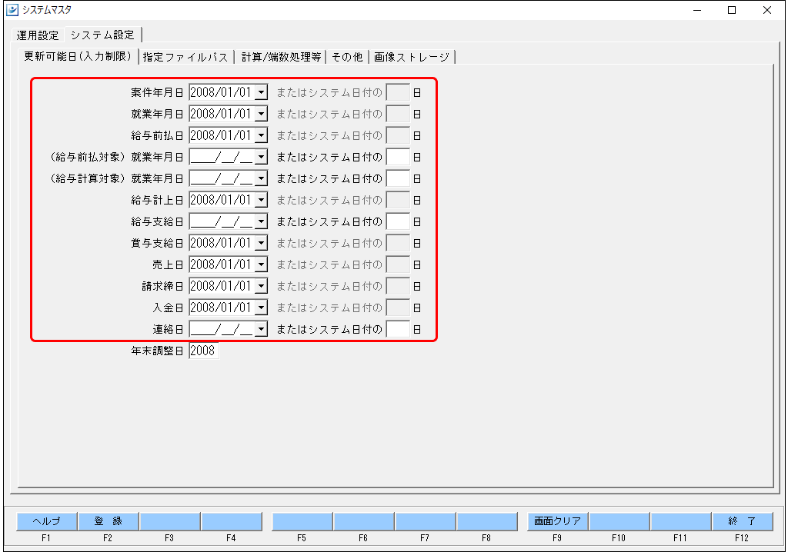This screenshot has width=788, height=552.
Task: Click the 登録 F2 button
Action: pos(109,521)
